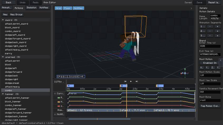Click the viewport axis orientation gizmo
Image resolution: width=223 pixels, height=125 pixels.
pos(185,73)
